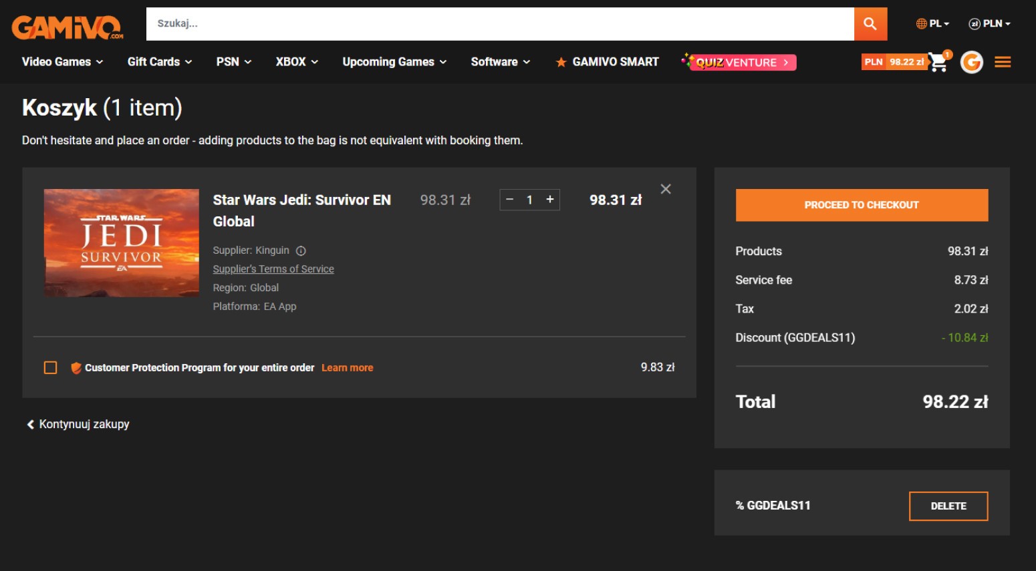Click the back chevron beside Kontynuuj zakupy
Image resolution: width=1036 pixels, height=571 pixels.
point(30,425)
